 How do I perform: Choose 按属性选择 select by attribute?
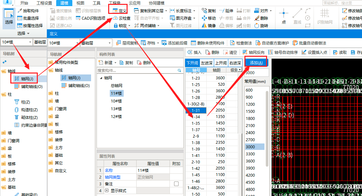click(30, 25)
